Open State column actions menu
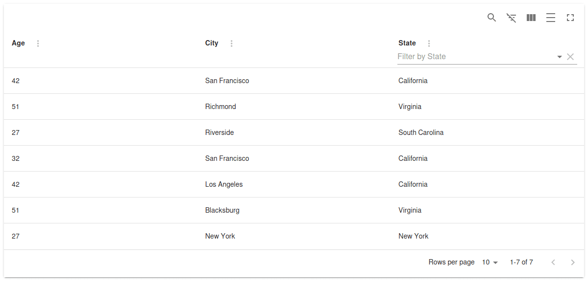Viewport: 588px width, 308px height. [x=429, y=44]
